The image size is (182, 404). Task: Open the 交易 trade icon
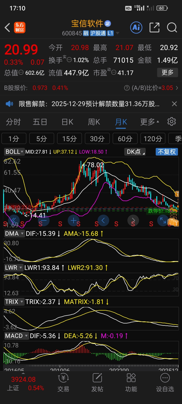[63, 383]
